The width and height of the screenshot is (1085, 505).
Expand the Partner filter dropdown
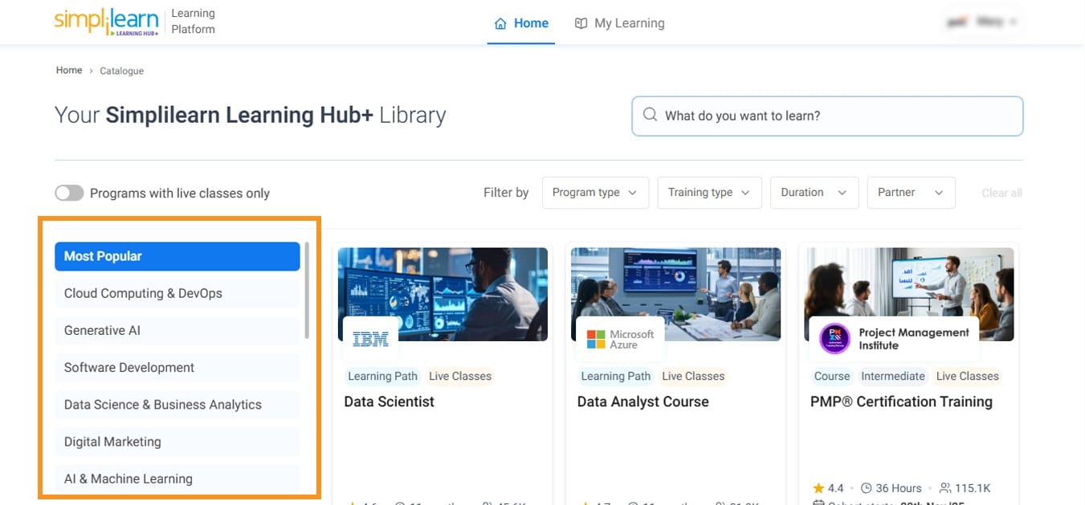point(911,193)
